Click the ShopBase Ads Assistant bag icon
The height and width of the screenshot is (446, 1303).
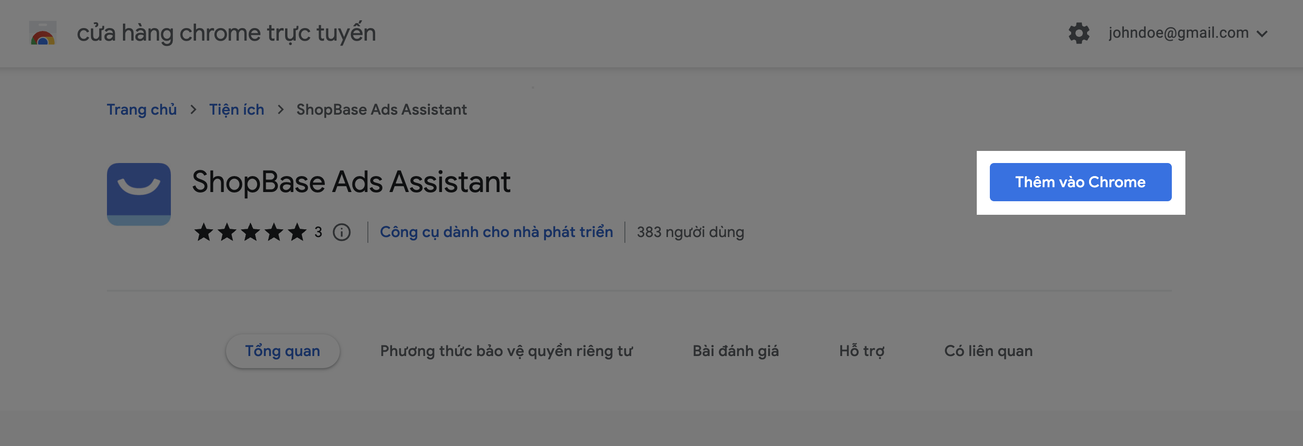[138, 194]
